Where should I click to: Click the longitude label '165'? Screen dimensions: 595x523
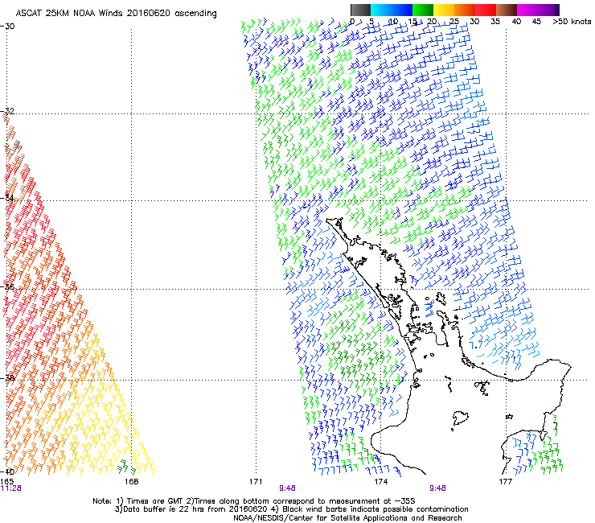[6, 482]
